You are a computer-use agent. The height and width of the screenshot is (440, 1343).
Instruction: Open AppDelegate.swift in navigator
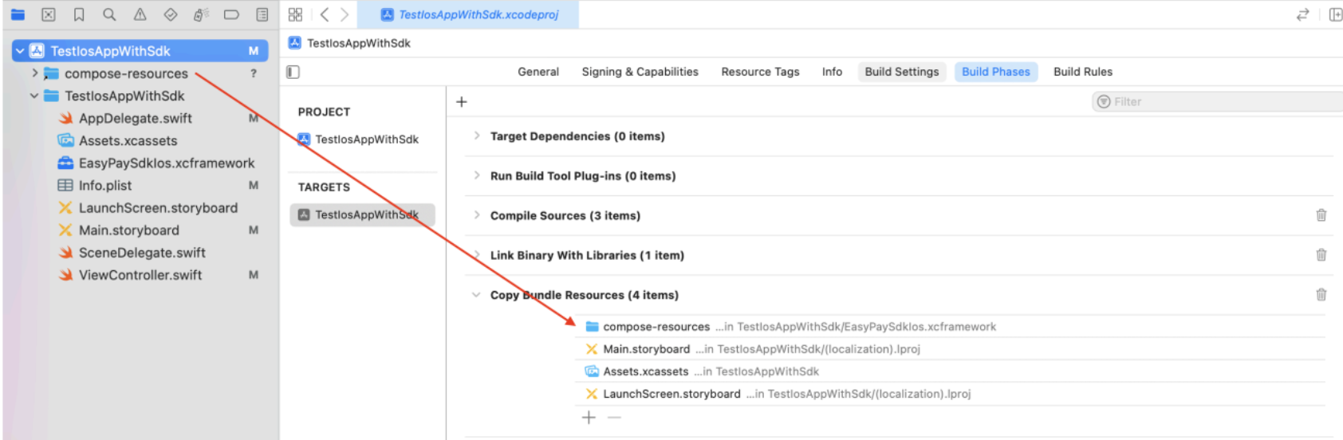(136, 118)
